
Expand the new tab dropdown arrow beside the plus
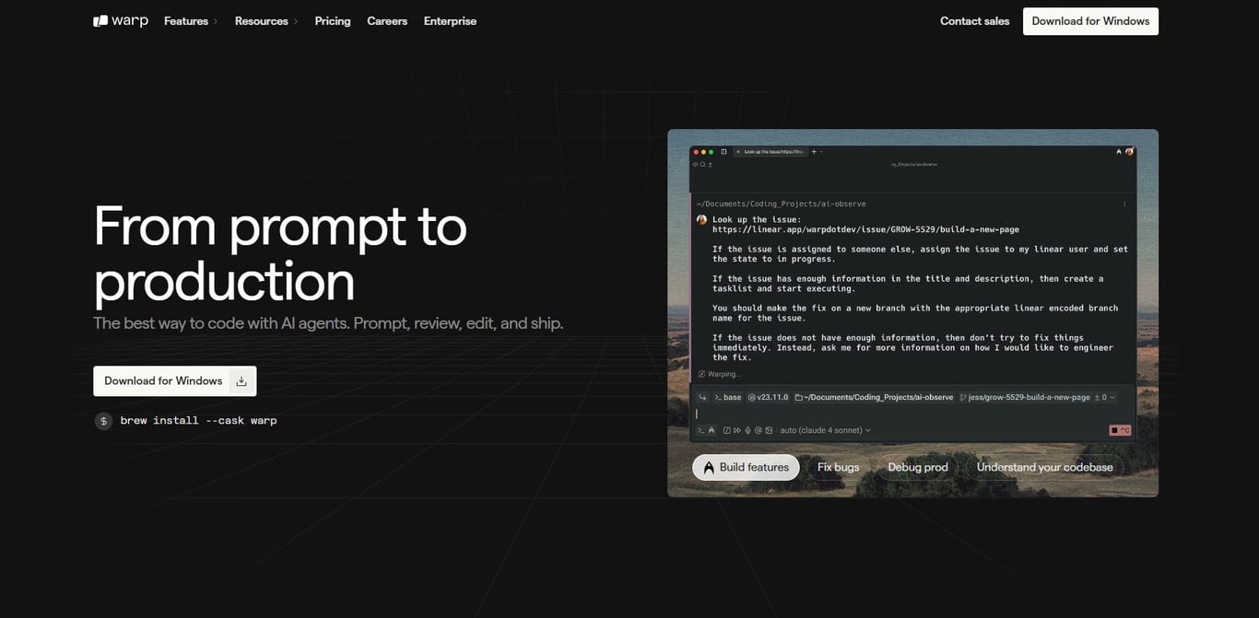tap(822, 152)
